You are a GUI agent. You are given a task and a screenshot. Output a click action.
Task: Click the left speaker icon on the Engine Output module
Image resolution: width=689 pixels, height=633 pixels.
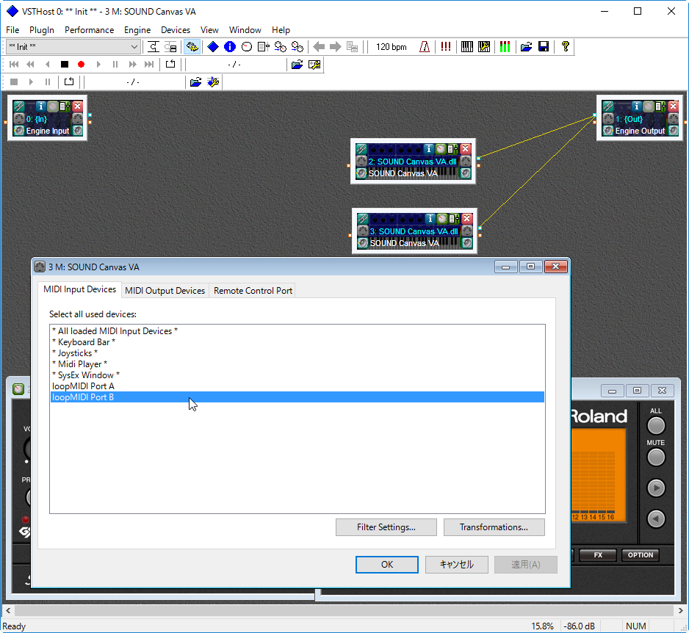[x=608, y=131]
